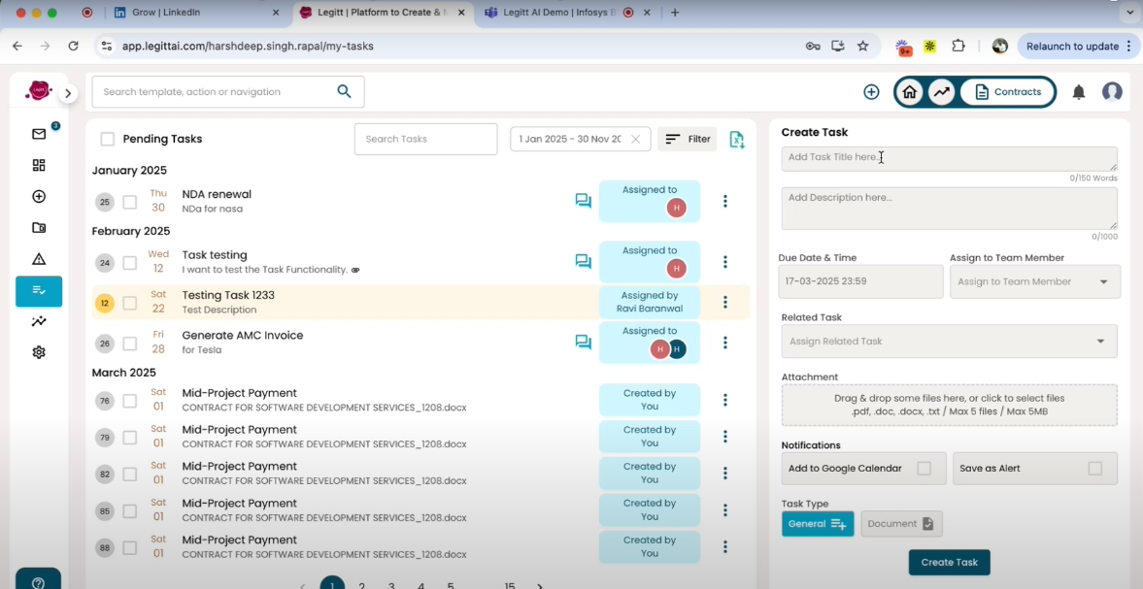Check the Testing Task 1233 checkbox
Viewport: 1143px width, 589px height.
(x=130, y=303)
